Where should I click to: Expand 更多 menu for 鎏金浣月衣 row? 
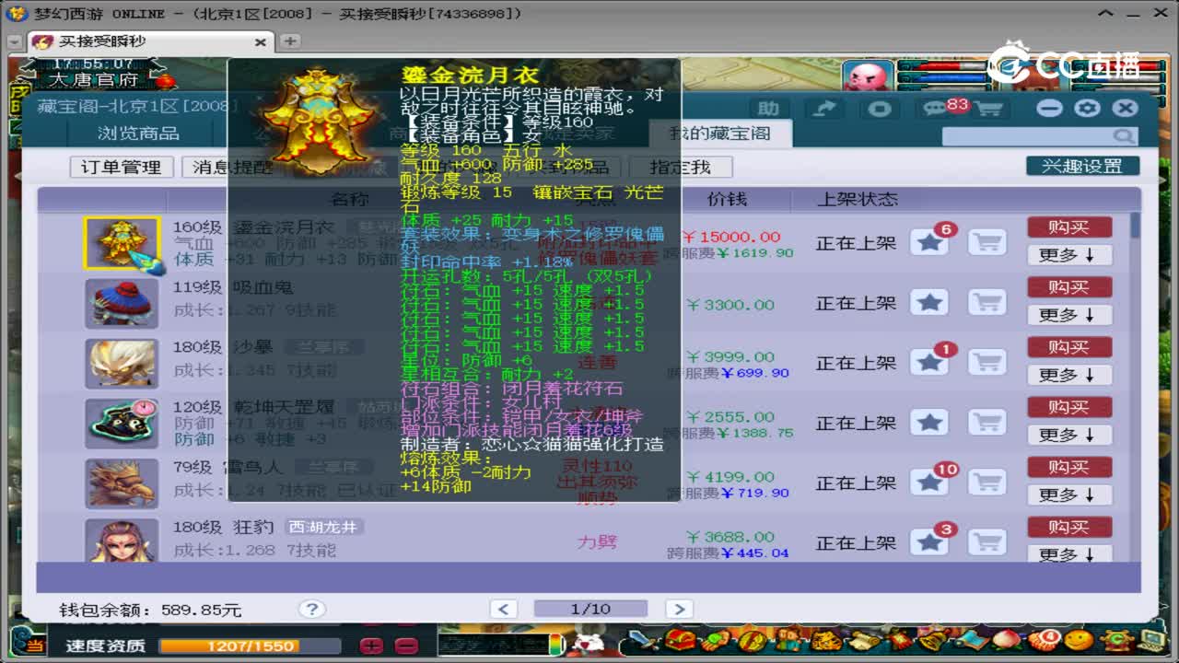(x=1069, y=255)
